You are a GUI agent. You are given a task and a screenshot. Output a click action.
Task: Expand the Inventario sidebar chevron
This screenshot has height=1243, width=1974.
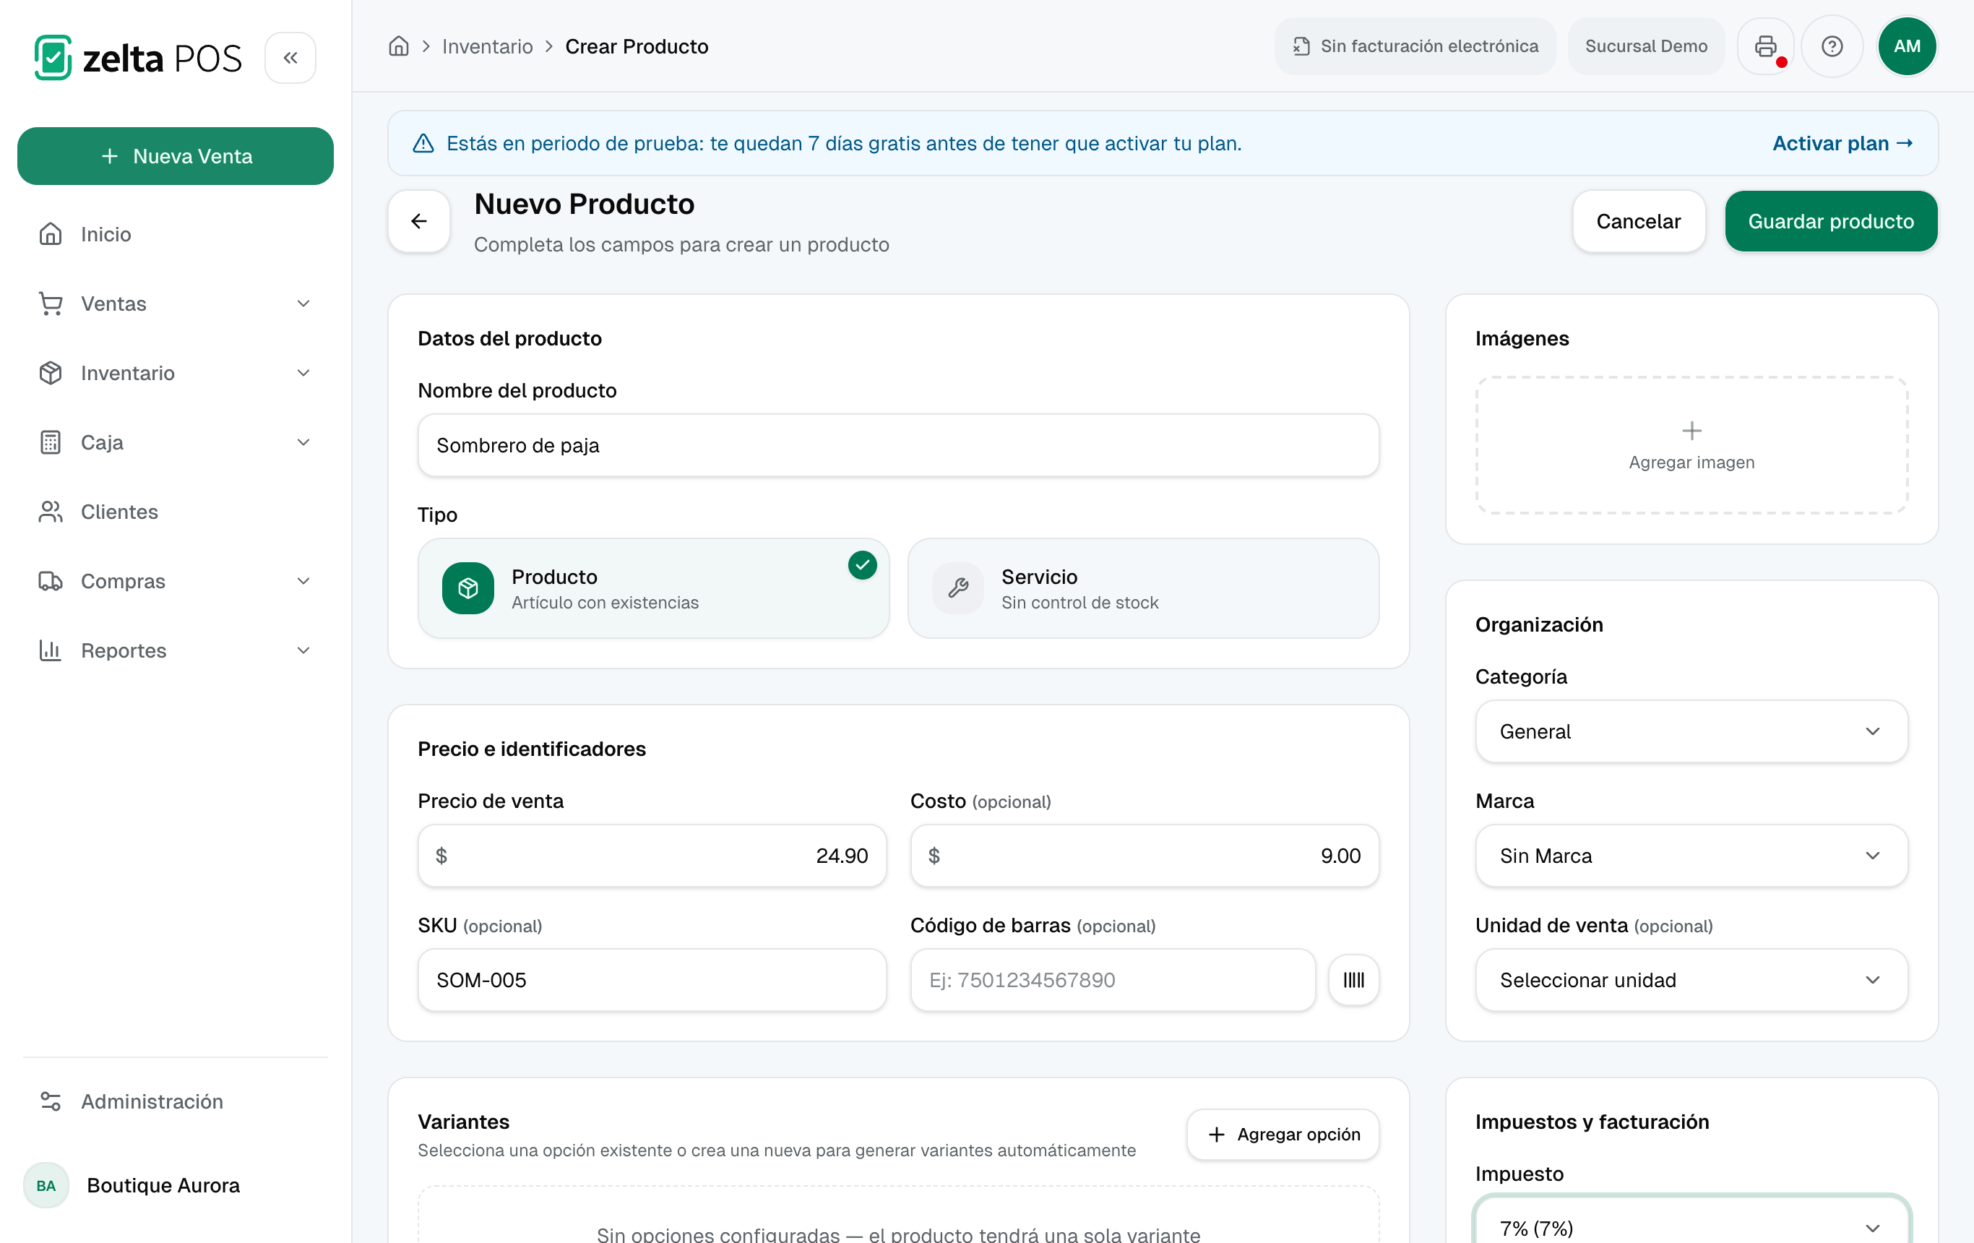[303, 373]
